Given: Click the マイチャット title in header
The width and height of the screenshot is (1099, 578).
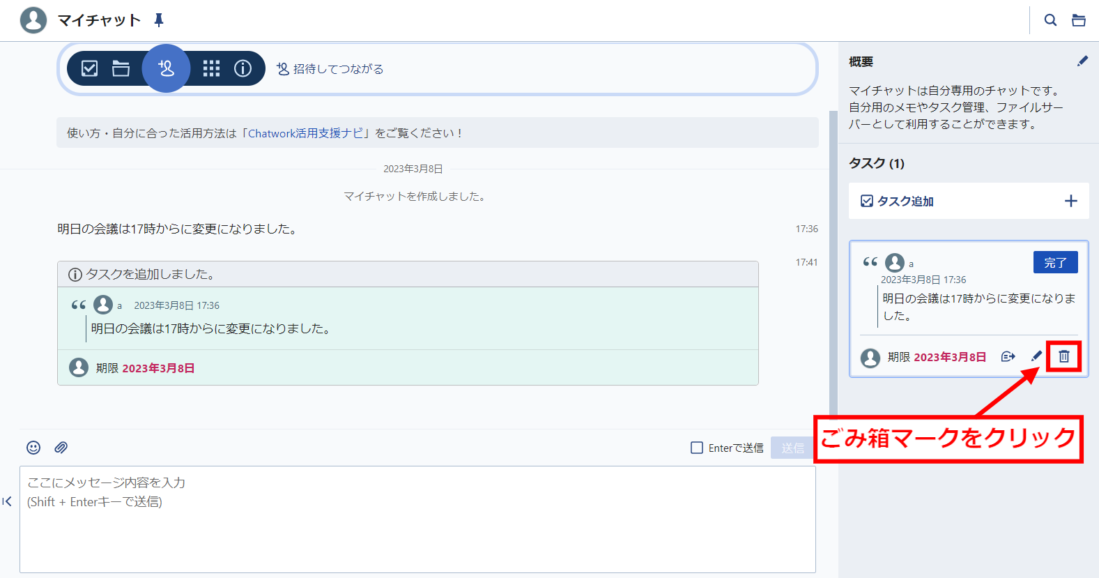Looking at the screenshot, I should tap(99, 20).
